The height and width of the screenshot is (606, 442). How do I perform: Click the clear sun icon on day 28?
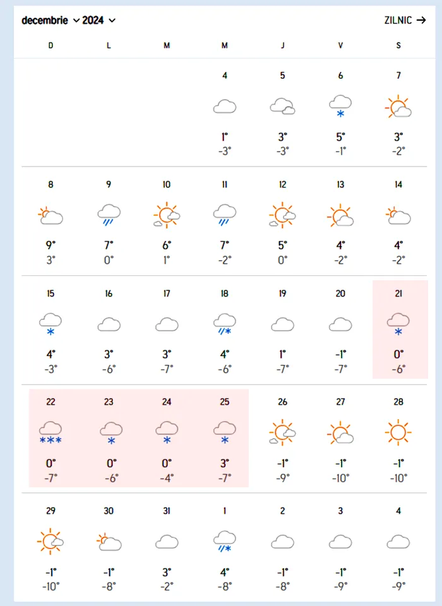coord(398,433)
